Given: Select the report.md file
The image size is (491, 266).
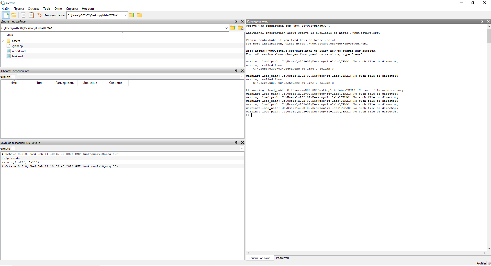Looking at the screenshot, I should 19,51.
